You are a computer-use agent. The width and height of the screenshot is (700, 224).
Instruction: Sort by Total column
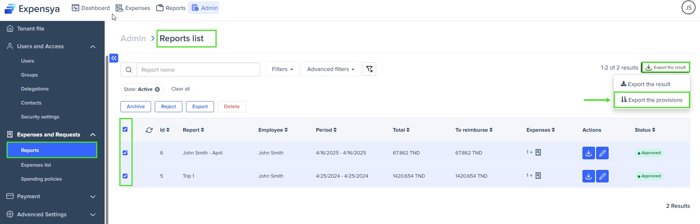(x=401, y=130)
